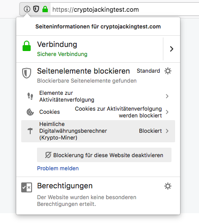Expand Elemente zur Aktivitätenverfolgung chevron
The height and width of the screenshot is (224, 199).
coord(167,96)
